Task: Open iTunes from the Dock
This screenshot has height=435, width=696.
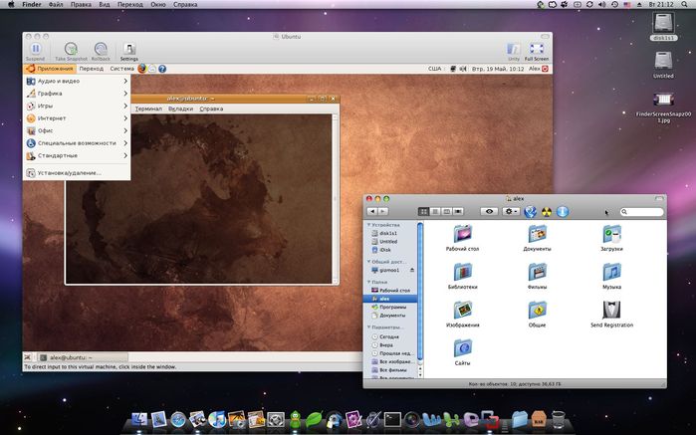Action: pos(217,419)
